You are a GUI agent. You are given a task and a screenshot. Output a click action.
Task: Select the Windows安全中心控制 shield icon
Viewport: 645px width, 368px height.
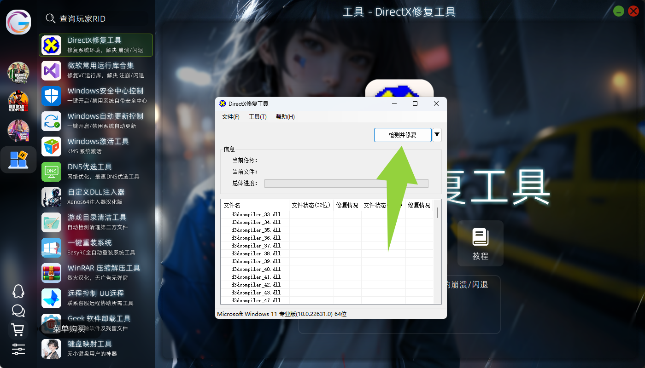[52, 96]
